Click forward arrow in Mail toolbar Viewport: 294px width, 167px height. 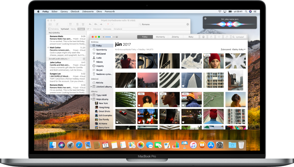point(101,24)
